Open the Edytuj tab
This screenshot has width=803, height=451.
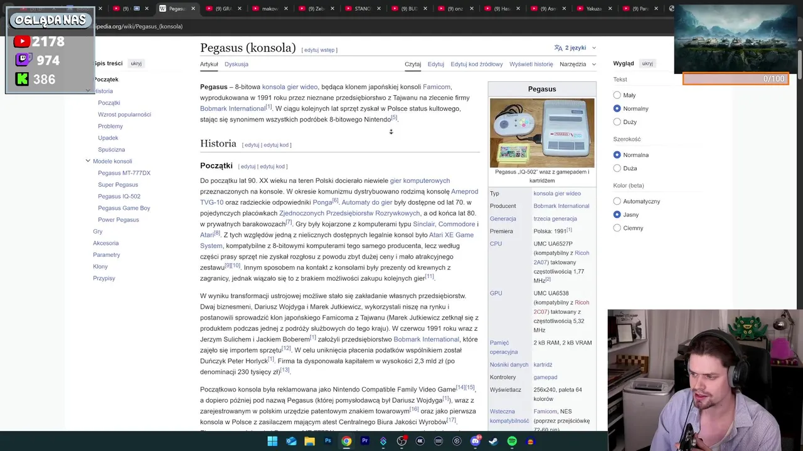tap(436, 64)
